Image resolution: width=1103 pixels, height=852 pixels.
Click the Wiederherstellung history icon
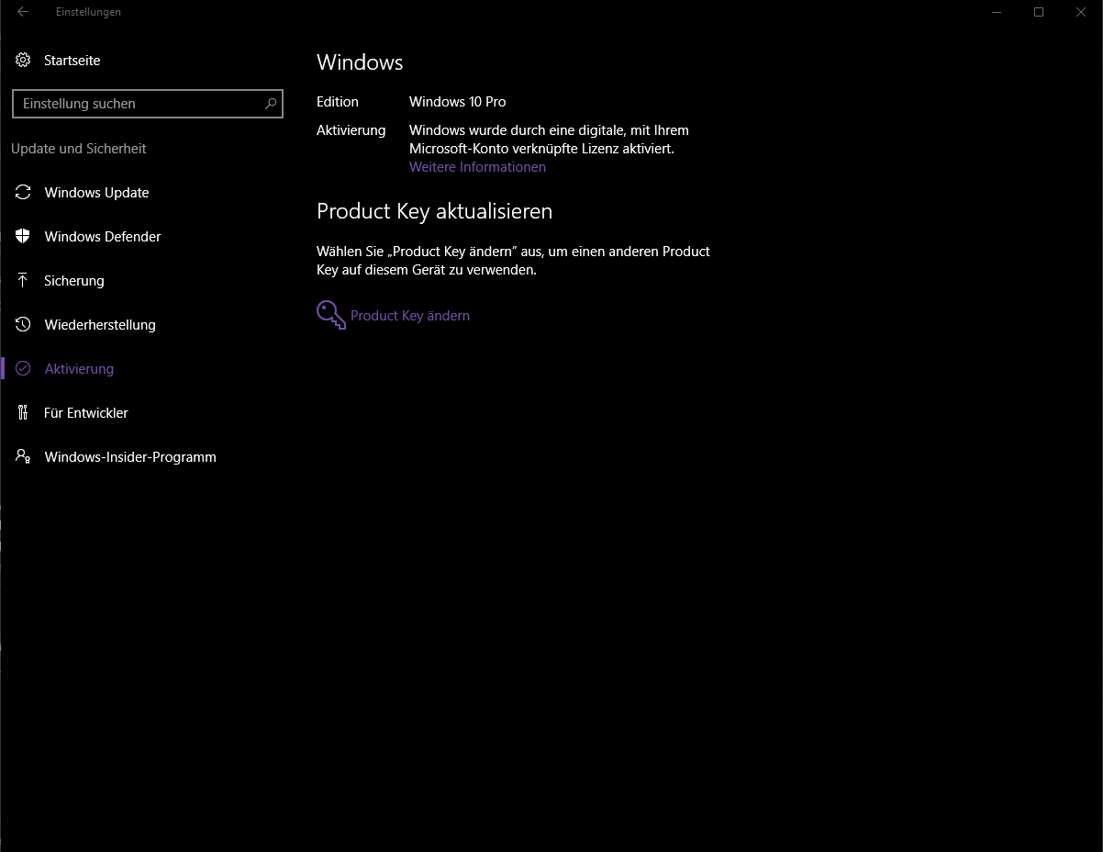23,325
